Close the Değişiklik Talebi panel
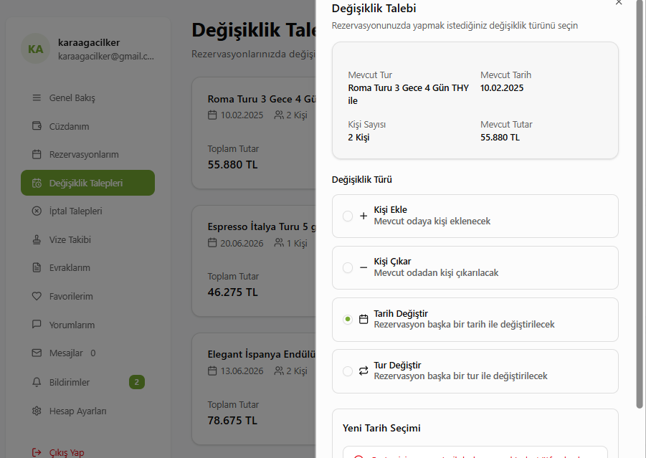This screenshot has height=458, width=646. point(619,3)
